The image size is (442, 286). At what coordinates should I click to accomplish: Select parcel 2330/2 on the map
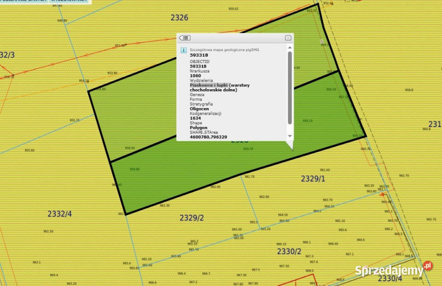pyautogui.click(x=289, y=252)
